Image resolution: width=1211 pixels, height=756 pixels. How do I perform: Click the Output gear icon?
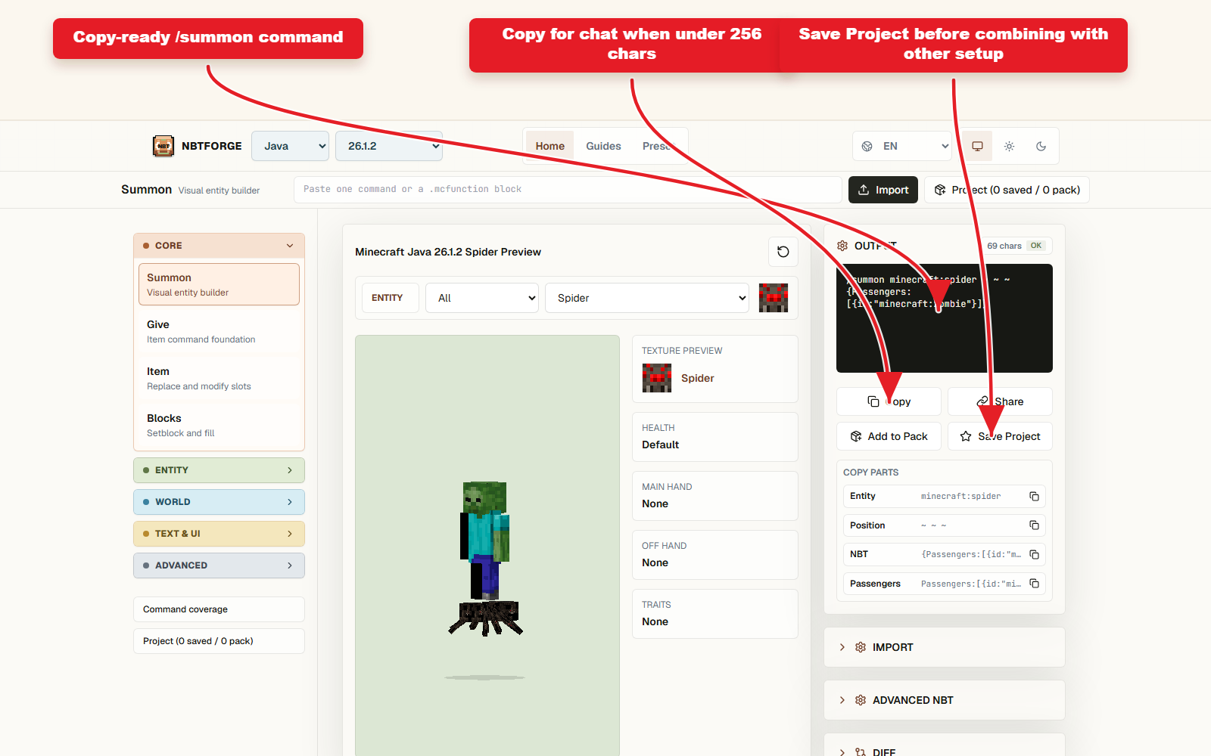(x=842, y=246)
